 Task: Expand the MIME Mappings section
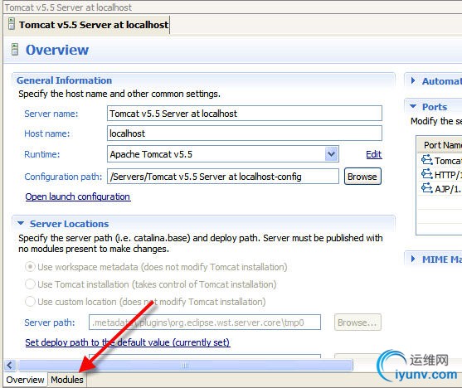coord(413,259)
